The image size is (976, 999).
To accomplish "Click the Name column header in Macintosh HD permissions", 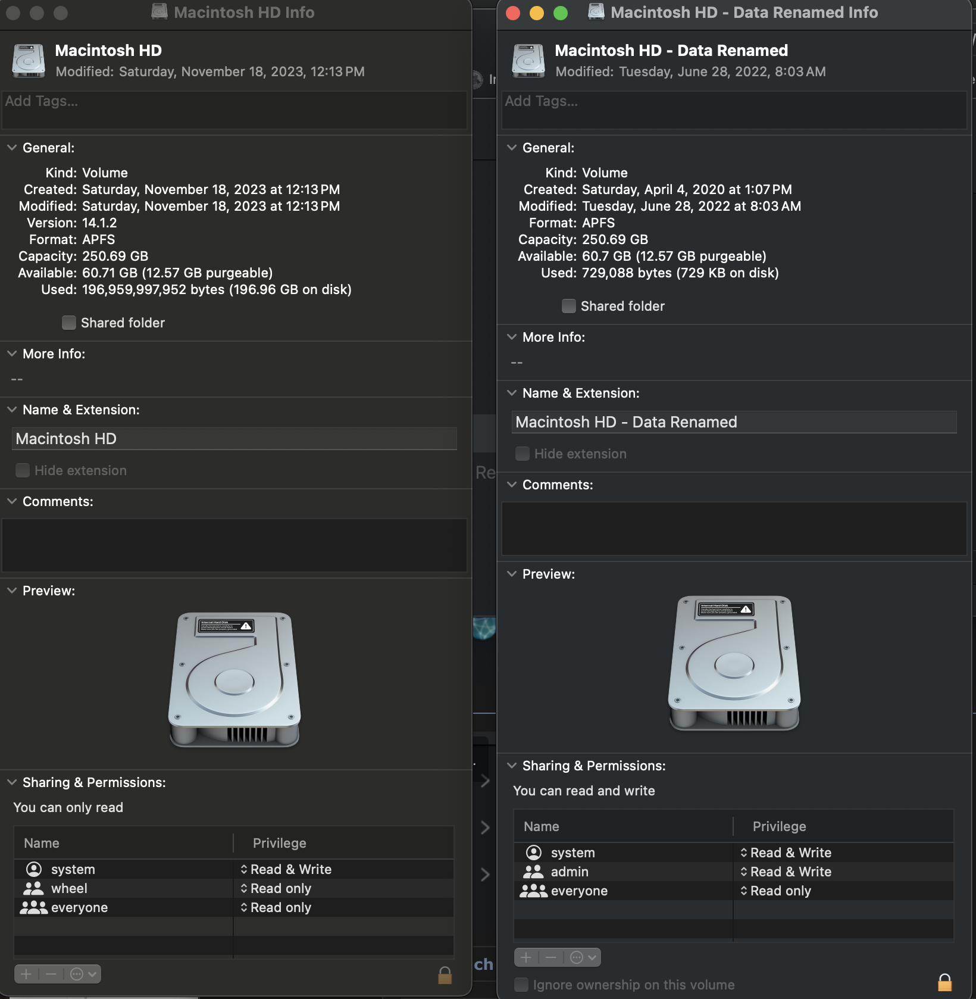I will (123, 843).
